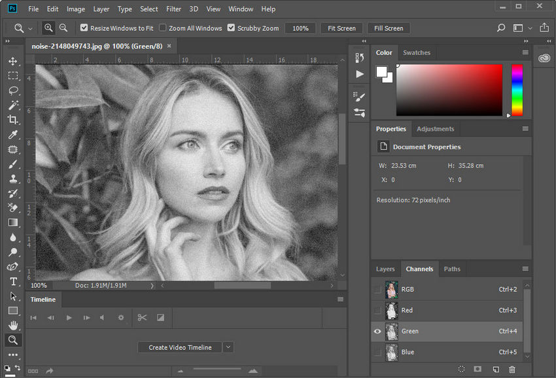Click the Fill Screen button
Viewport: 556px width, 378px height.
[389, 28]
